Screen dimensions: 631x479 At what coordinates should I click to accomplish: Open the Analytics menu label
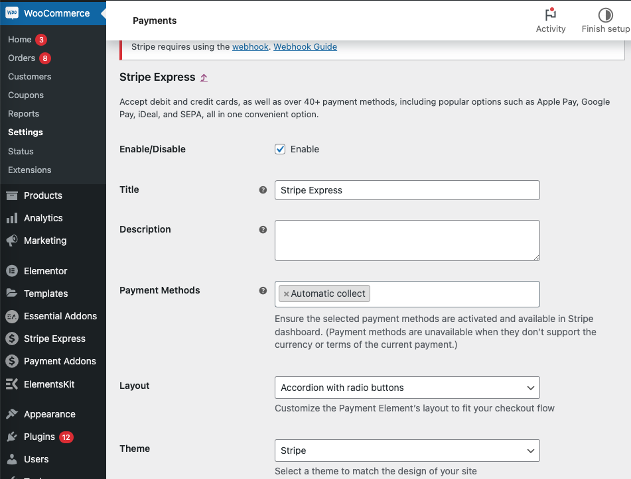click(44, 218)
